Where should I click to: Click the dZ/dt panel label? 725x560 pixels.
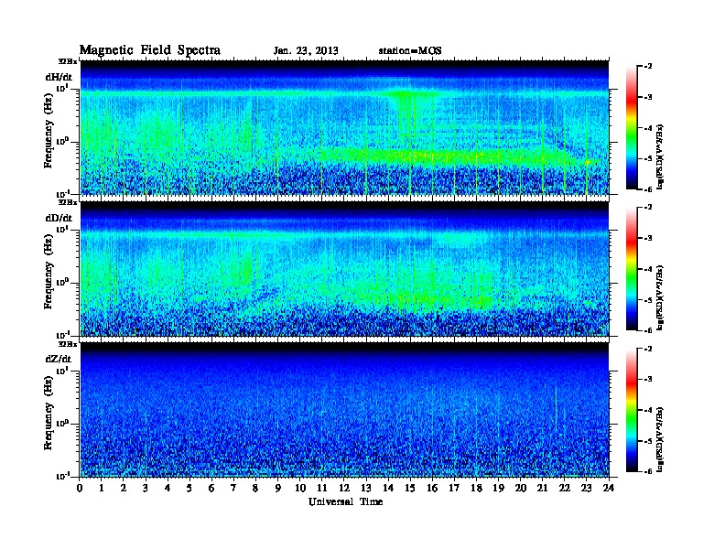pyautogui.click(x=59, y=359)
